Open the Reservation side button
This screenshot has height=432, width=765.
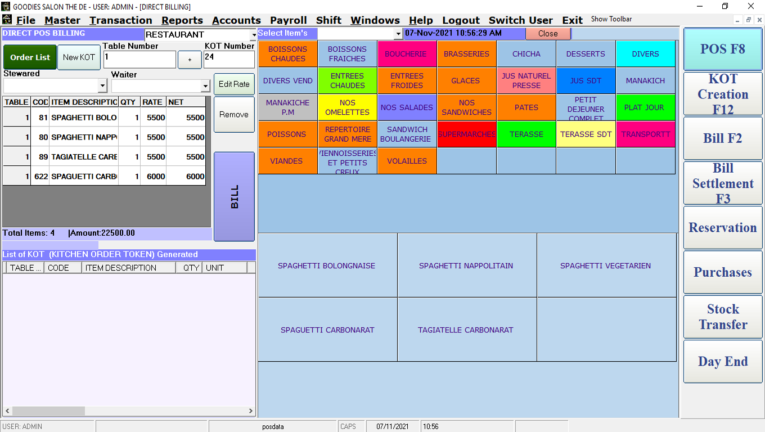click(x=723, y=228)
